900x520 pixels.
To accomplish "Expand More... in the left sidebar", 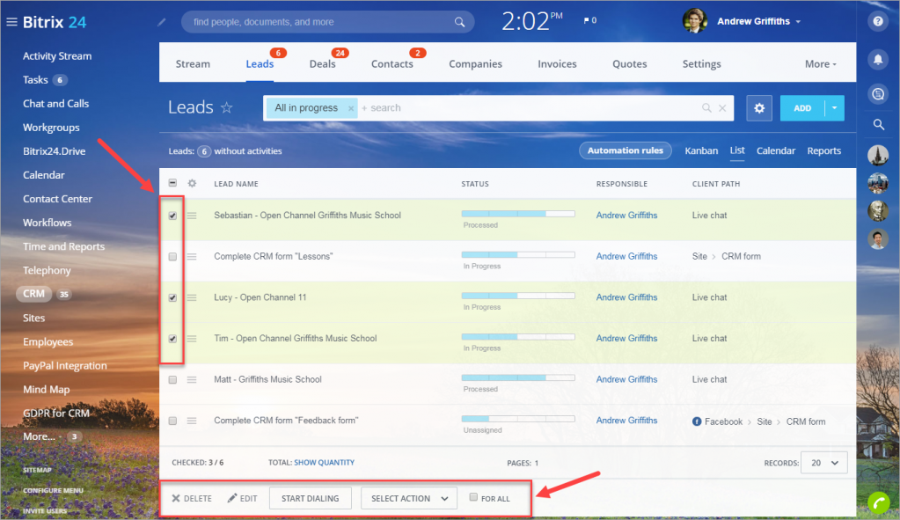I will (39, 436).
